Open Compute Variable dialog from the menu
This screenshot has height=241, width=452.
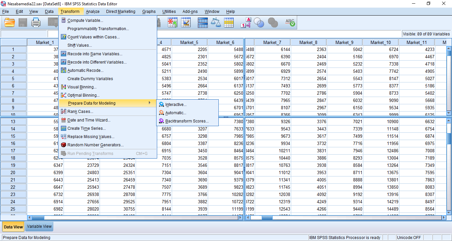pos(85,21)
